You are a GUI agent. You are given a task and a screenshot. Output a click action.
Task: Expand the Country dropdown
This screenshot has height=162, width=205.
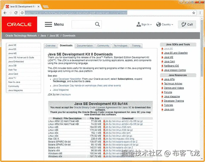172,25
